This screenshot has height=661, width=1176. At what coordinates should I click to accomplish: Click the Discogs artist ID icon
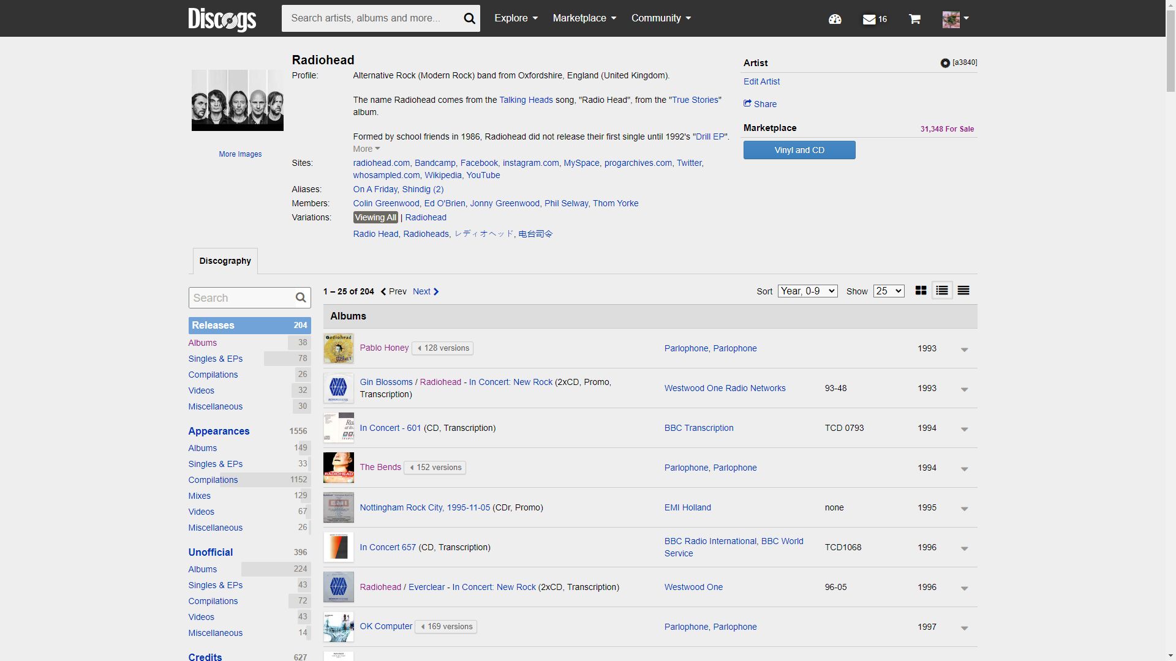(946, 62)
